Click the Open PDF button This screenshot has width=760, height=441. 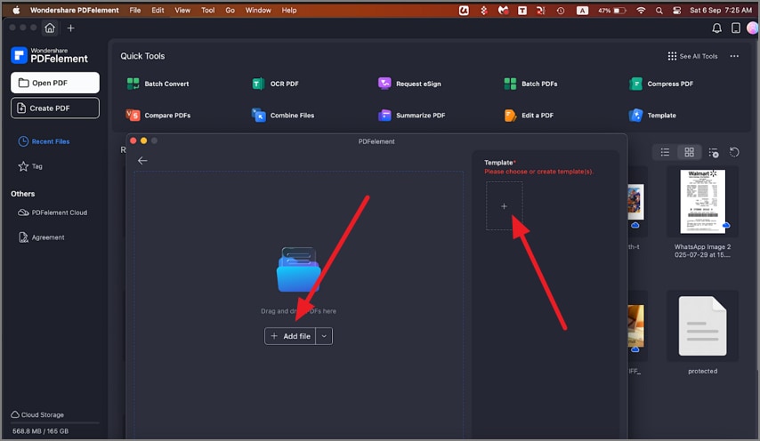(55, 83)
